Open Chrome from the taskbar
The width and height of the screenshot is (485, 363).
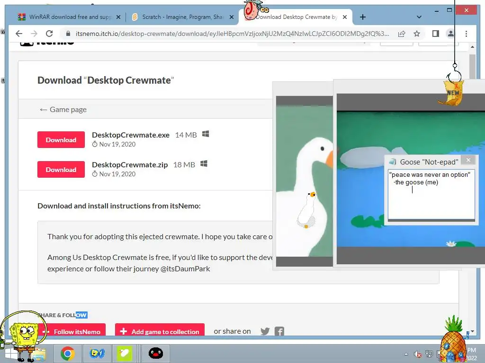pyautogui.click(x=68, y=354)
